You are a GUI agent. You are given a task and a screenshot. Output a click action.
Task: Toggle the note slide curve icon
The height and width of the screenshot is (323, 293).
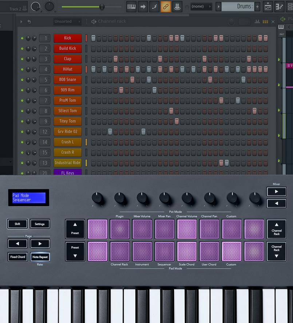[154, 7]
